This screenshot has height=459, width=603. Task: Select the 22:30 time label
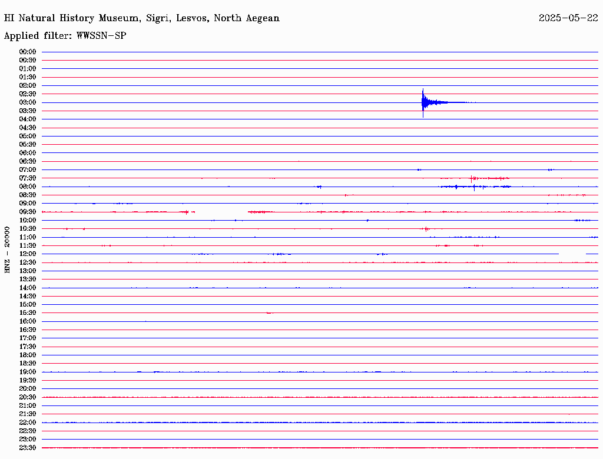click(28, 431)
